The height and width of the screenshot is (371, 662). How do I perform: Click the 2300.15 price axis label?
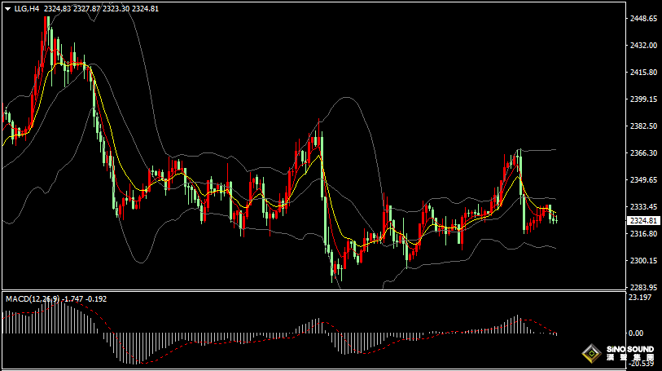click(x=643, y=261)
